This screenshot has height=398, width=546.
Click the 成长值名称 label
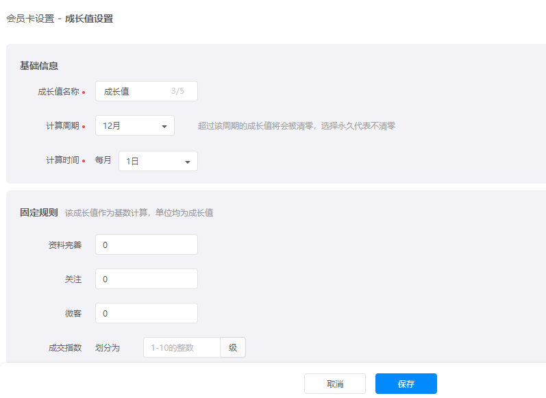click(58, 92)
